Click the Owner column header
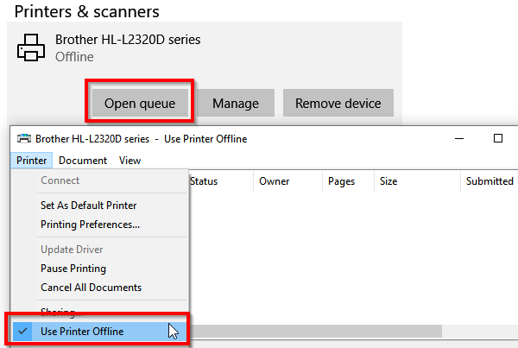 pos(287,181)
